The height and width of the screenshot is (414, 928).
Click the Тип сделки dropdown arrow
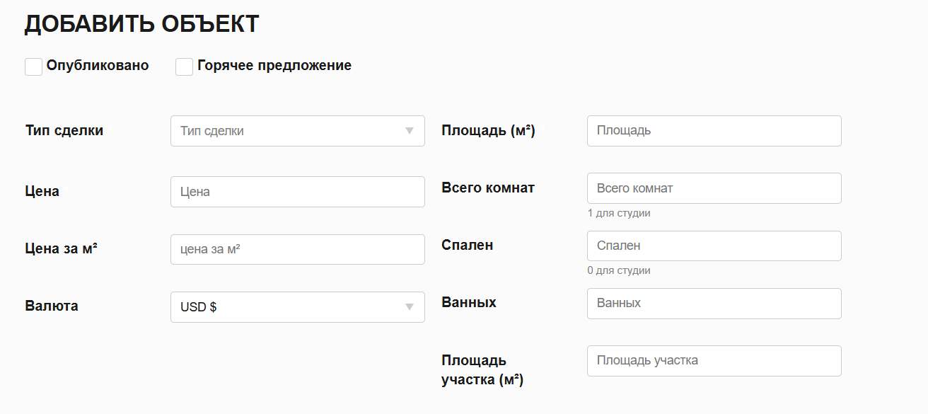click(x=409, y=131)
